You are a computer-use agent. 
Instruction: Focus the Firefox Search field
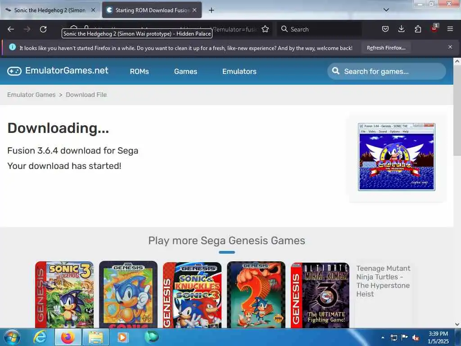[320, 29]
